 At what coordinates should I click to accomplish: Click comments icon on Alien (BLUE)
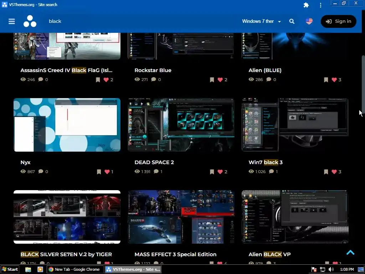(x=269, y=80)
